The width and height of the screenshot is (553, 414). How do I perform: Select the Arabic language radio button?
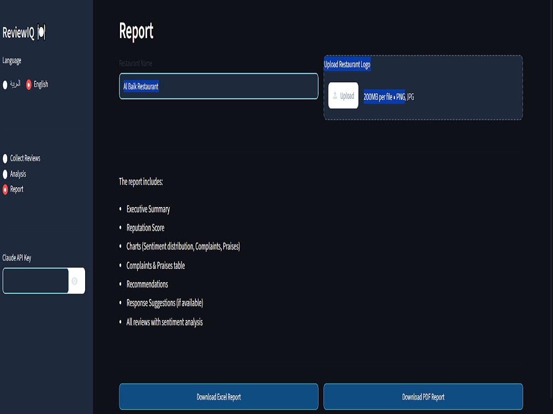(x=5, y=85)
